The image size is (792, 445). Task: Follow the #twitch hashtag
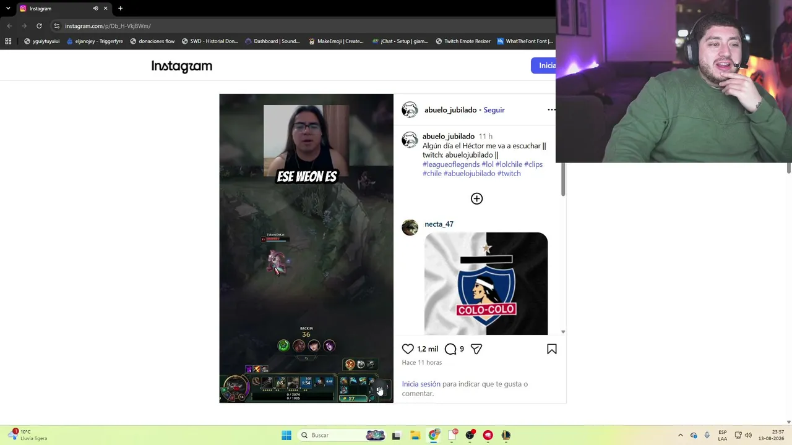click(x=509, y=174)
